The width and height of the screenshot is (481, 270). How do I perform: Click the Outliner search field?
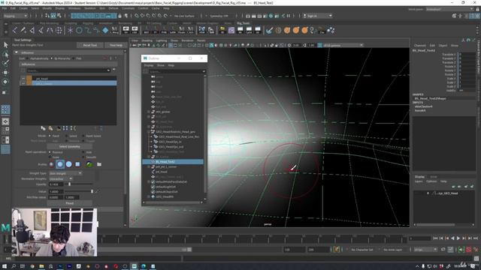(177, 71)
